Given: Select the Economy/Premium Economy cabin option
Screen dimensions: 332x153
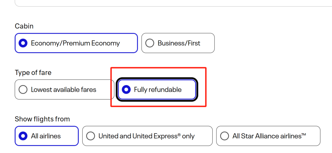Looking at the screenshot, I should pos(76,43).
